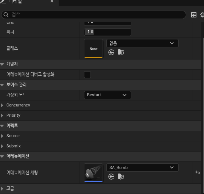Open the 가상화 모드 Restart dropdown
Image resolution: width=204 pixels, height=194 pixels.
[x=107, y=95]
